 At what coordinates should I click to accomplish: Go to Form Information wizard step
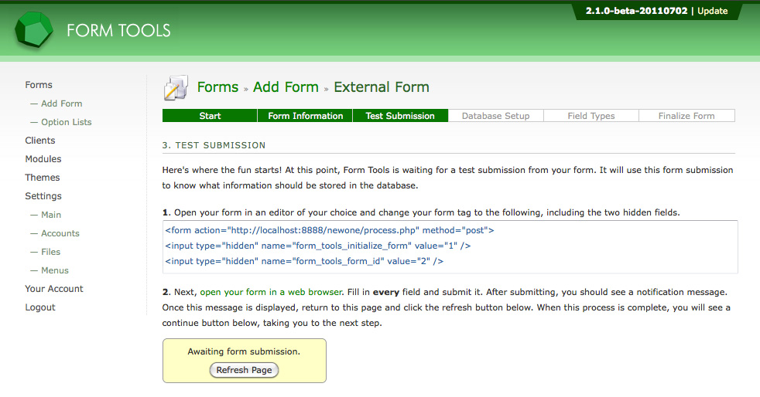point(306,116)
